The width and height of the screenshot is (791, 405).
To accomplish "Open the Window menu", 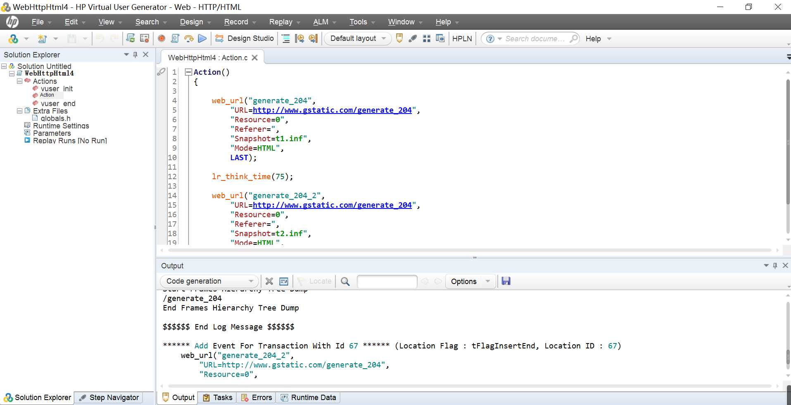I will pyautogui.click(x=405, y=22).
